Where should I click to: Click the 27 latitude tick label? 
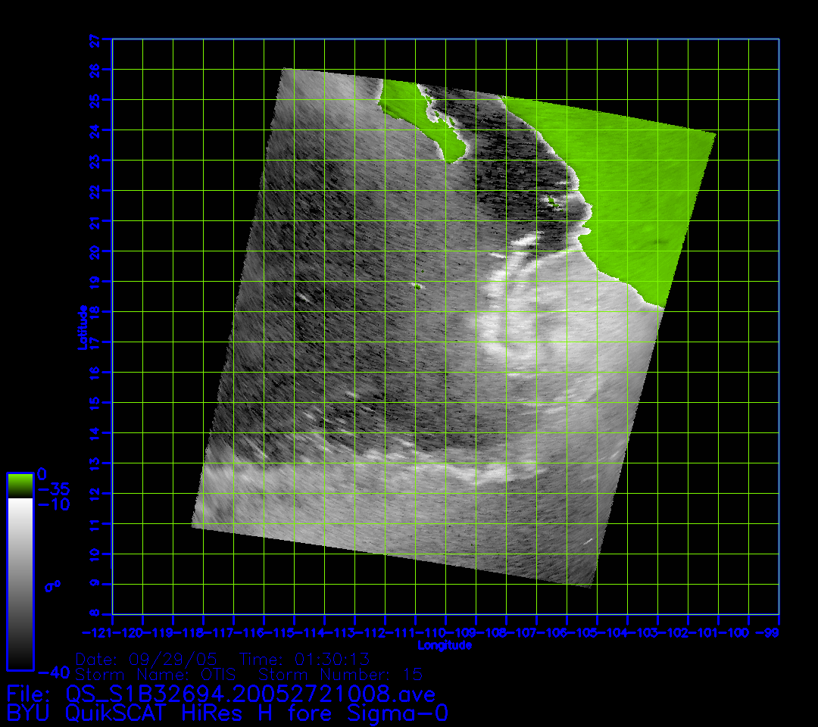click(x=95, y=40)
